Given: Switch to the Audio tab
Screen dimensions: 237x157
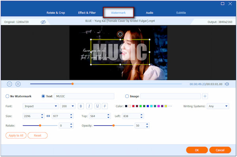Looking at the screenshot, I should 149,13.
